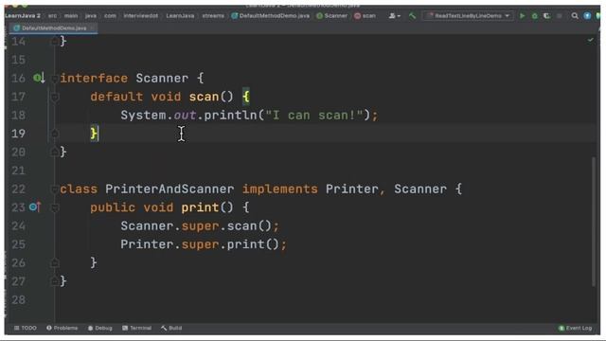606x341 pixels.
Task: Click DefaultMethodDemo.java breadcrumb in navigation bar
Action: click(271, 16)
